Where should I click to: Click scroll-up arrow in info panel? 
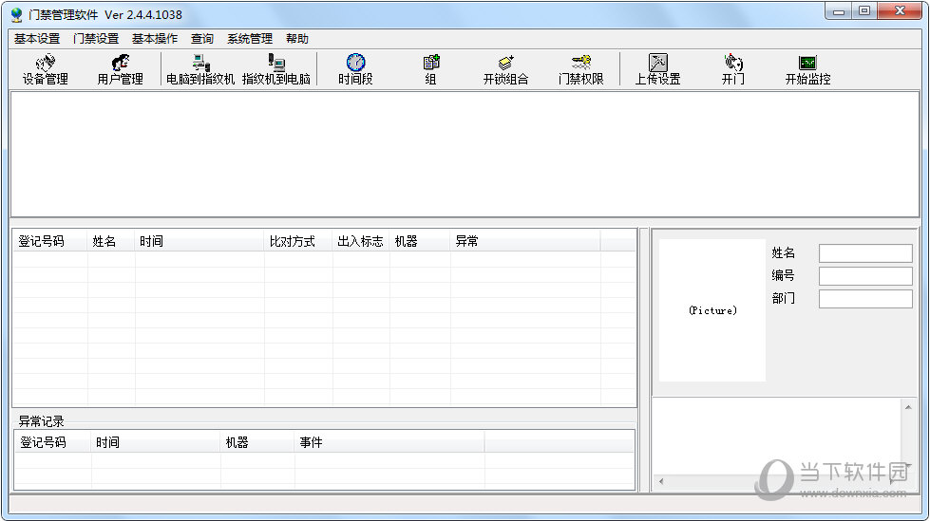[908, 406]
